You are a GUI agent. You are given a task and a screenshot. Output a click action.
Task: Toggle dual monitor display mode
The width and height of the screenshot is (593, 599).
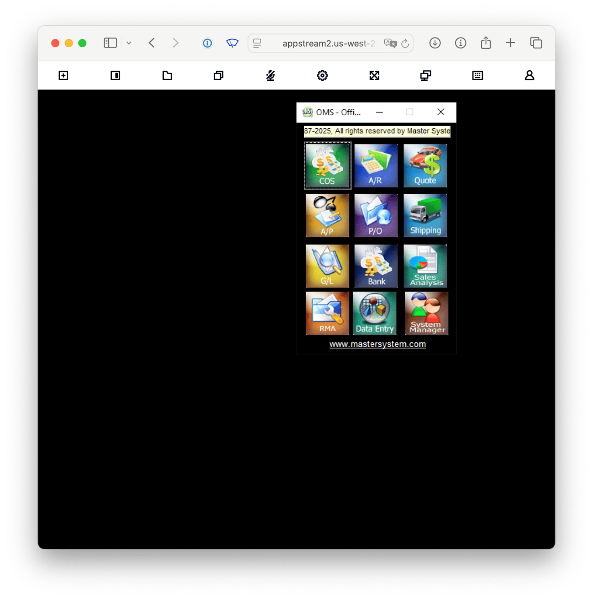point(425,75)
